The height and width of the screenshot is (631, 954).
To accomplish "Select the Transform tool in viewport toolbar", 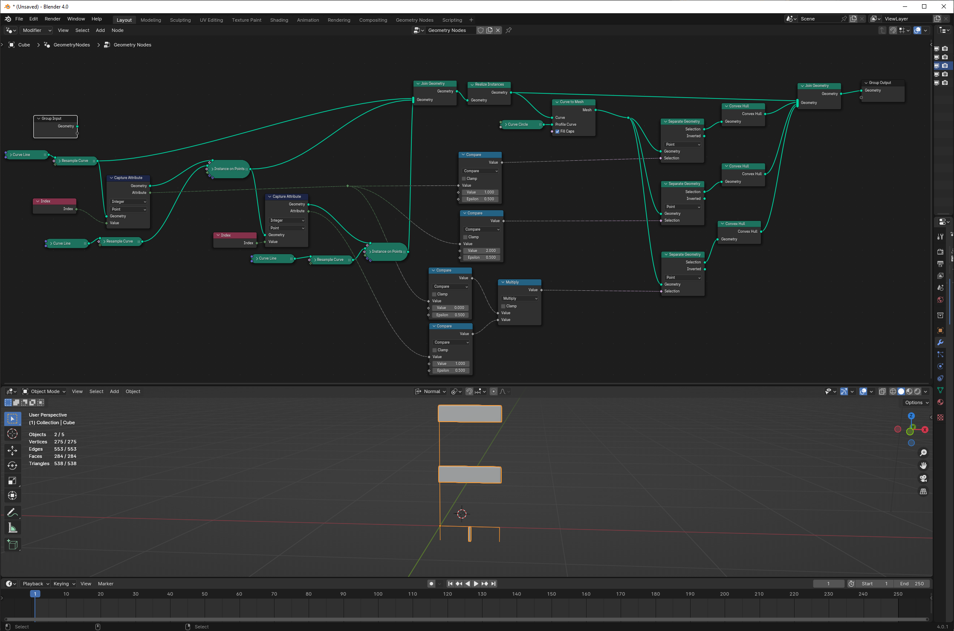I will click(12, 495).
